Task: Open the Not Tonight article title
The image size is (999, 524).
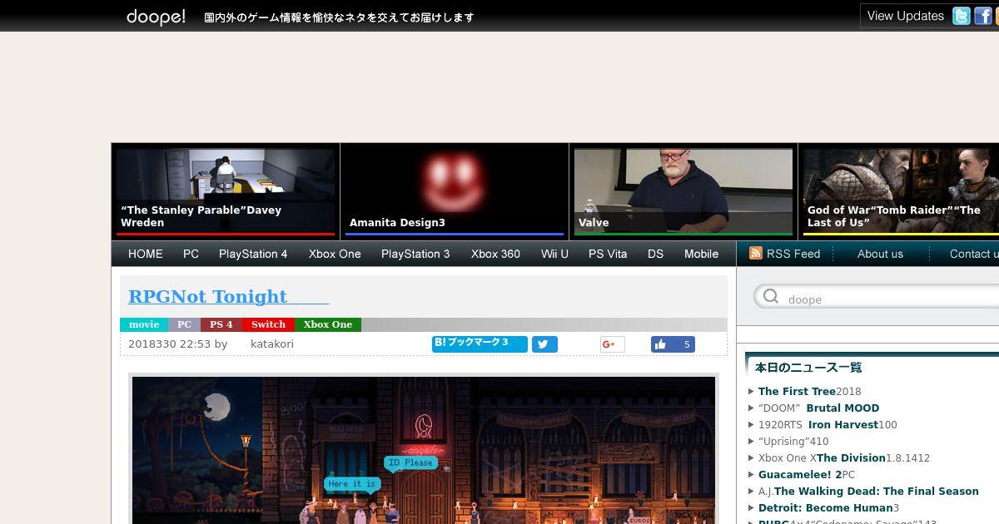Action: point(228,297)
